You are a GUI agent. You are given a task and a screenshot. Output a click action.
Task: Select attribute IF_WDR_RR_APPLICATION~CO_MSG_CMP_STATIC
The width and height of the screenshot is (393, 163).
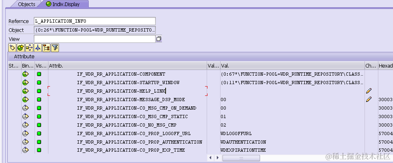(132, 116)
